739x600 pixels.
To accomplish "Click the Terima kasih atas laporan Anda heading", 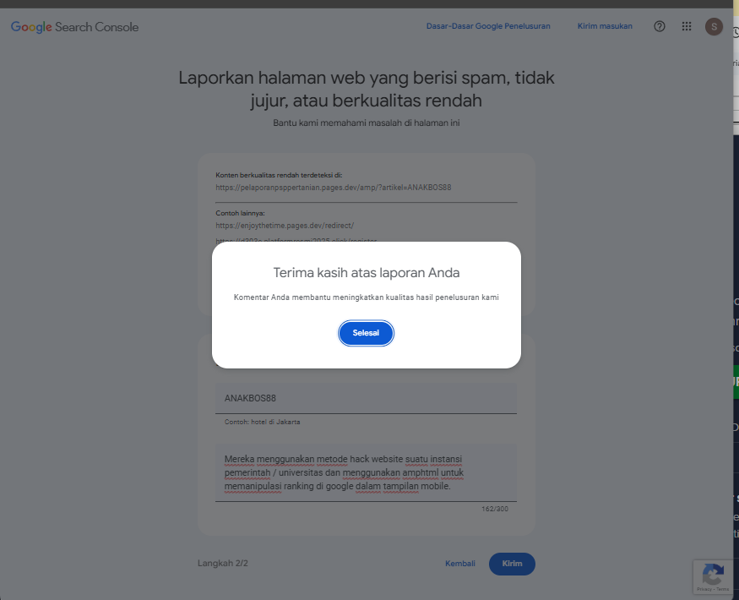I will pos(367,273).
